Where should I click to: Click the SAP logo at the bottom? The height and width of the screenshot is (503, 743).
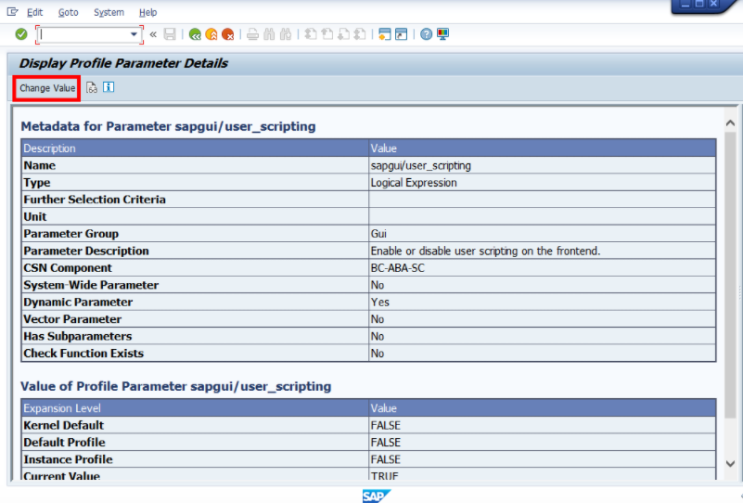(377, 496)
